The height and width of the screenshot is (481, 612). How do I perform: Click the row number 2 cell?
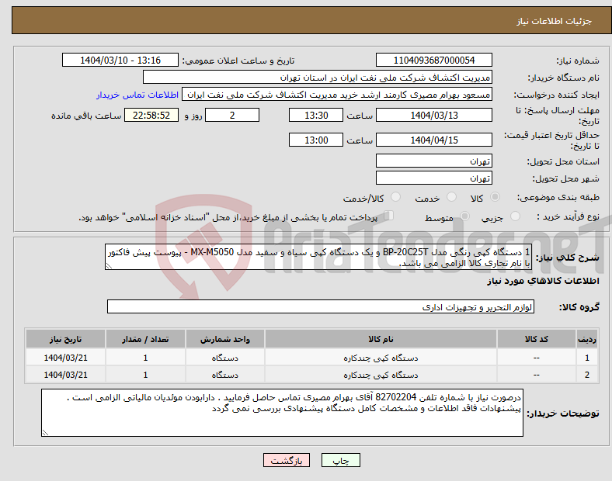pyautogui.click(x=587, y=375)
